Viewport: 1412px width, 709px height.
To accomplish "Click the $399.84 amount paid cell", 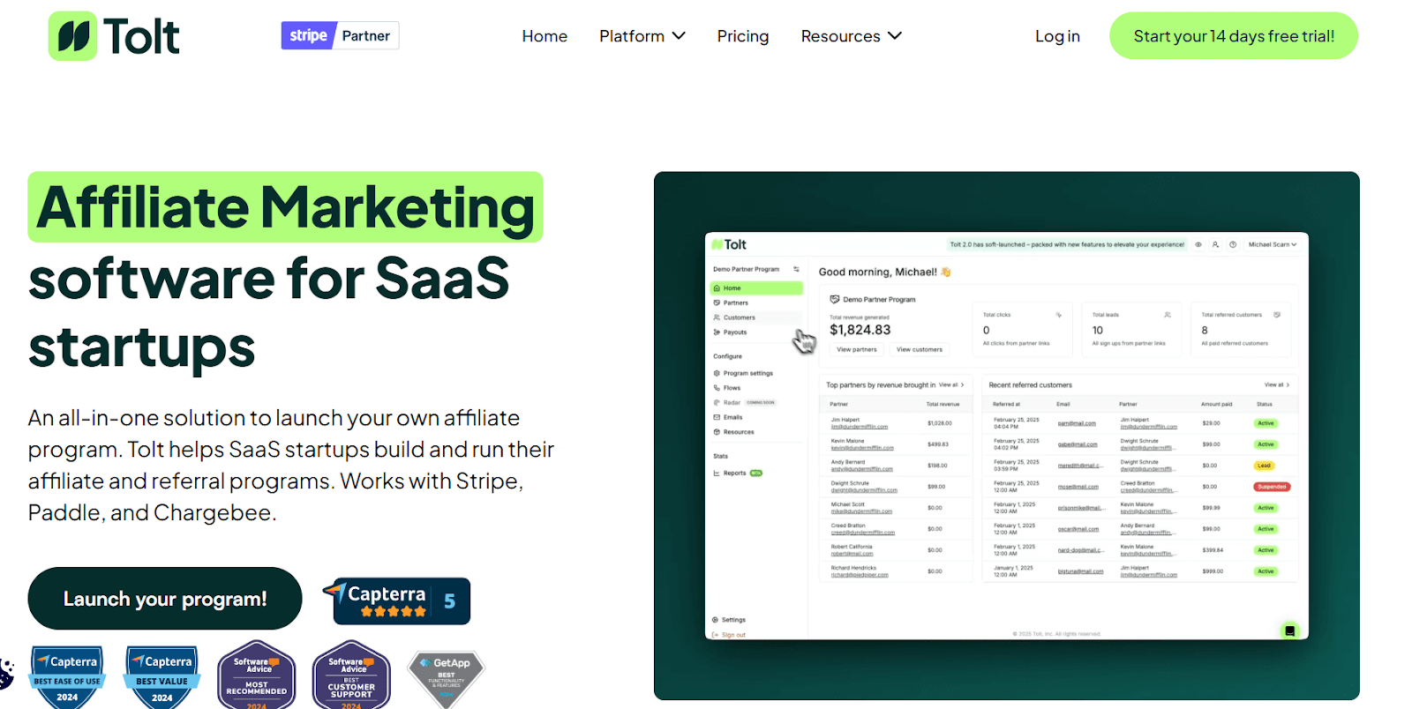I will [1213, 550].
